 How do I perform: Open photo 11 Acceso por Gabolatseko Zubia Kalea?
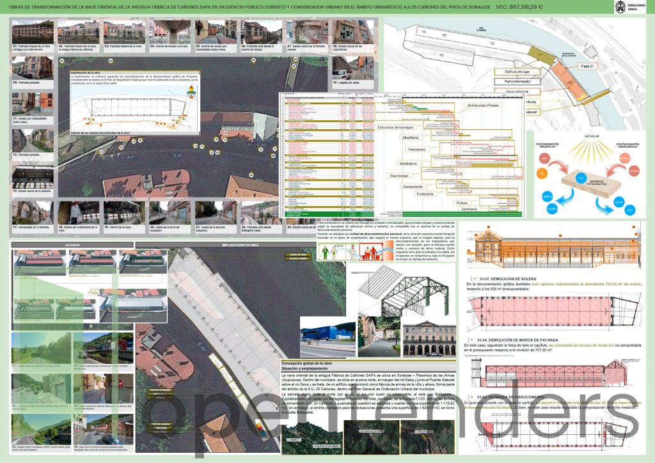coord(33,104)
